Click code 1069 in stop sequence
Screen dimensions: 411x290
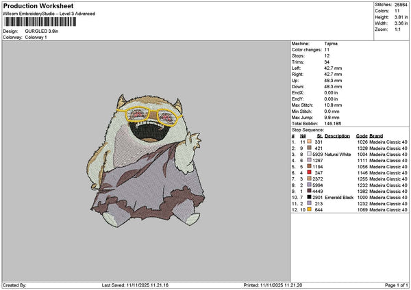[x=362, y=210]
